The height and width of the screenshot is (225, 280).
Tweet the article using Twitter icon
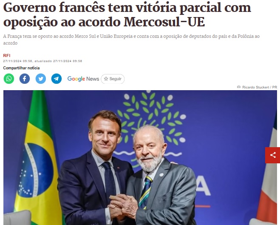[41, 79]
